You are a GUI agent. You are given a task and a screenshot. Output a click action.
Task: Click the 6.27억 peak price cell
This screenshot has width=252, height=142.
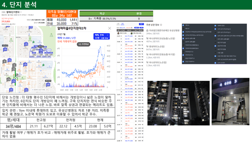pyautogui.click(x=48, y=126)
